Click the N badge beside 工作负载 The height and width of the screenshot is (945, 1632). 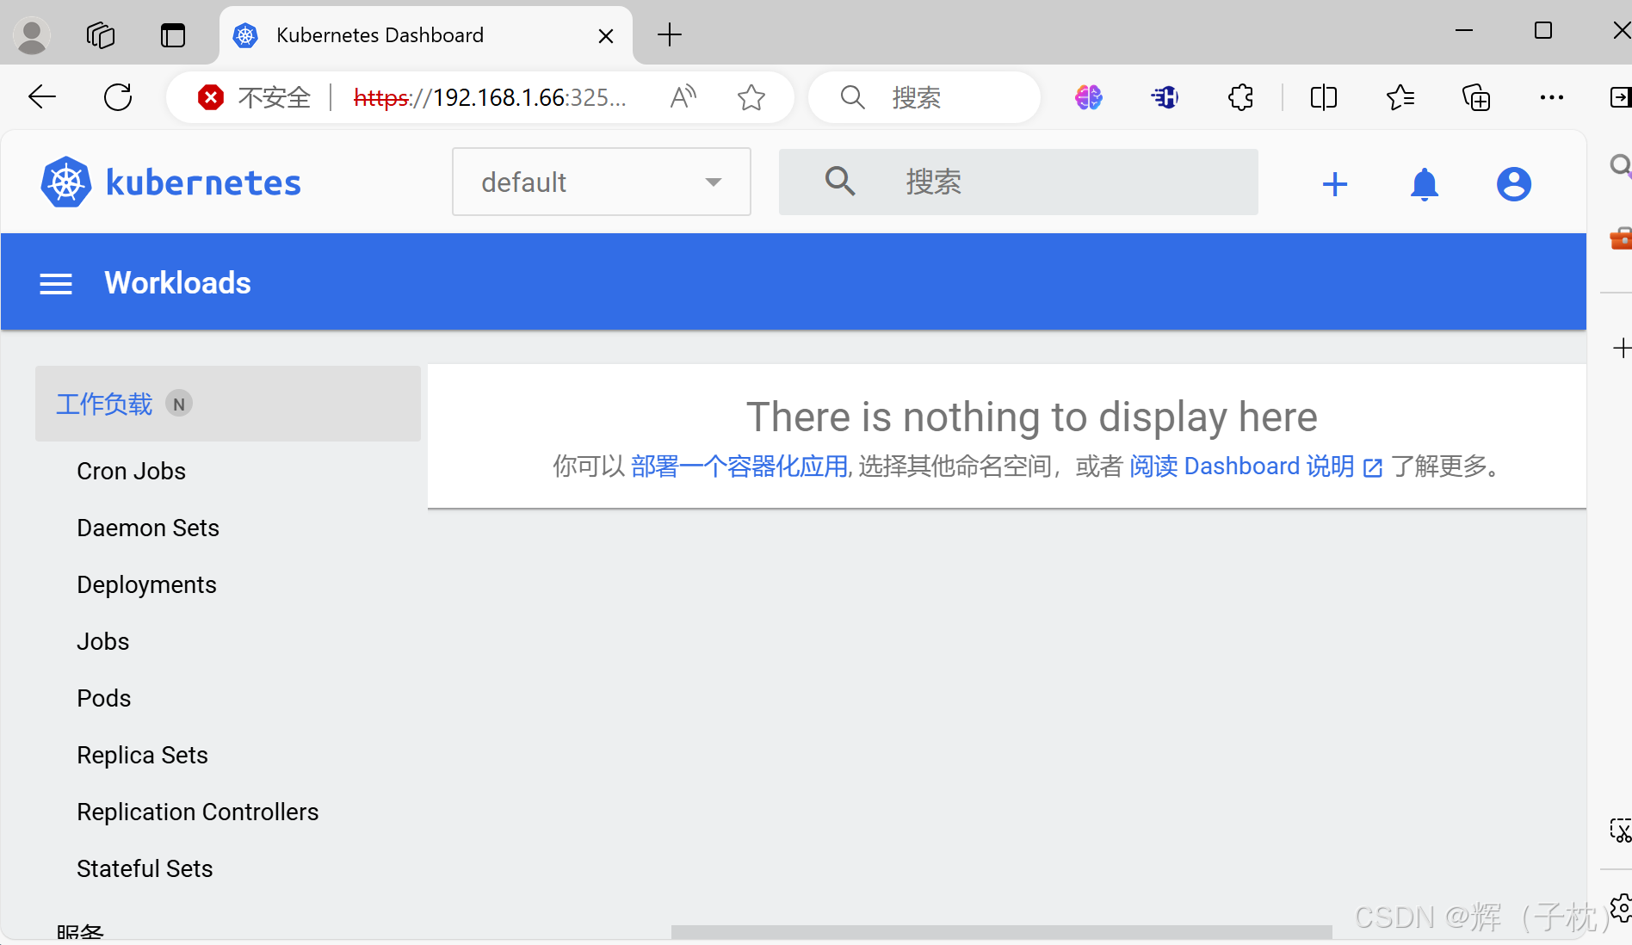(179, 404)
